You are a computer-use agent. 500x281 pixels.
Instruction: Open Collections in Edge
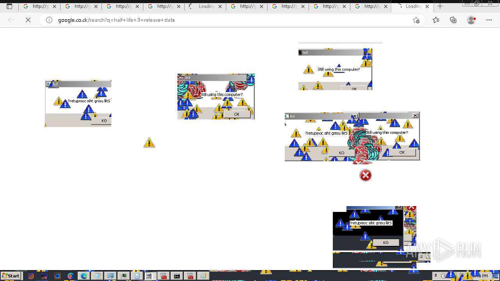click(x=453, y=20)
